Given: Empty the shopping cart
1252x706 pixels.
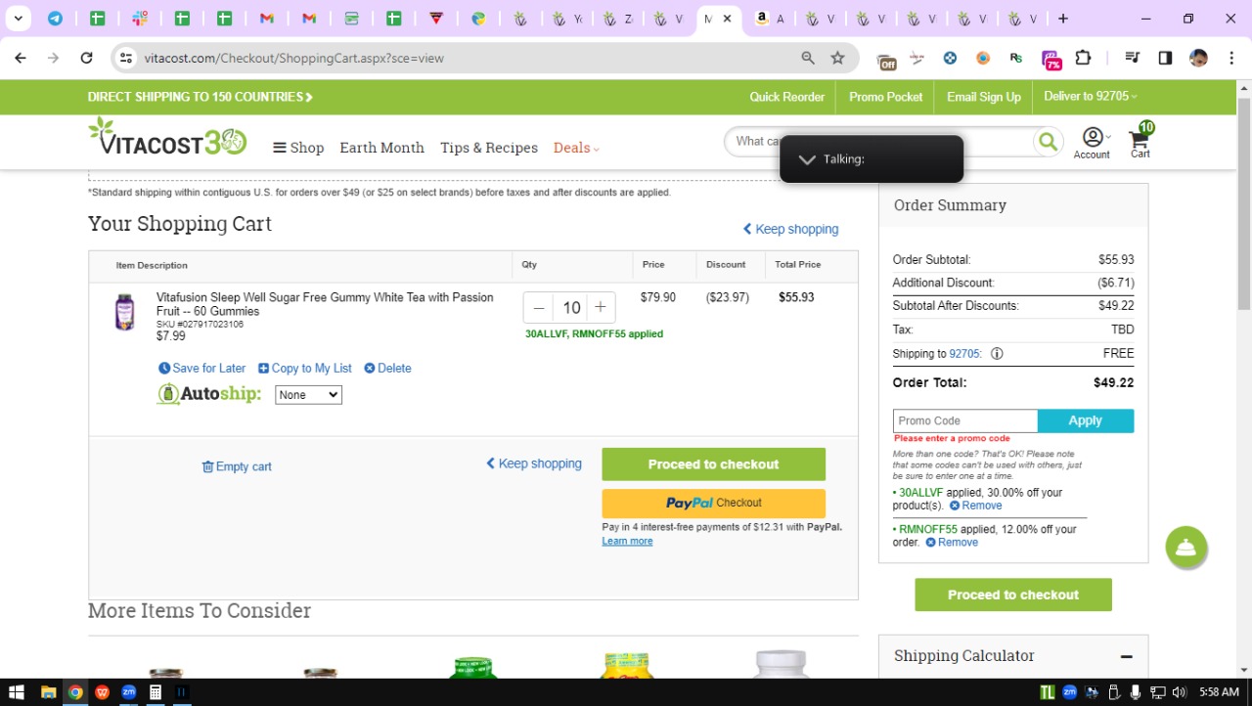Looking at the screenshot, I should pyautogui.click(x=237, y=466).
